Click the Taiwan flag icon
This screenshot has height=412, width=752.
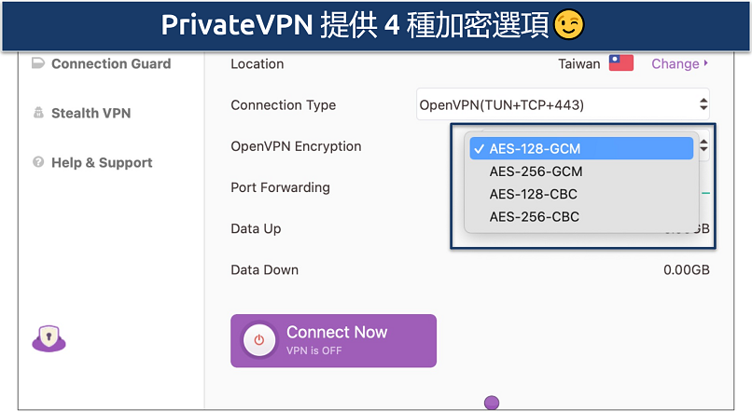[x=620, y=63]
